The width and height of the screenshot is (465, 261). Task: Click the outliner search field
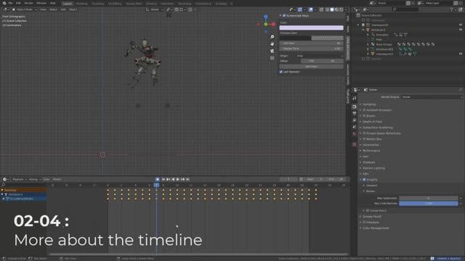pos(405,9)
